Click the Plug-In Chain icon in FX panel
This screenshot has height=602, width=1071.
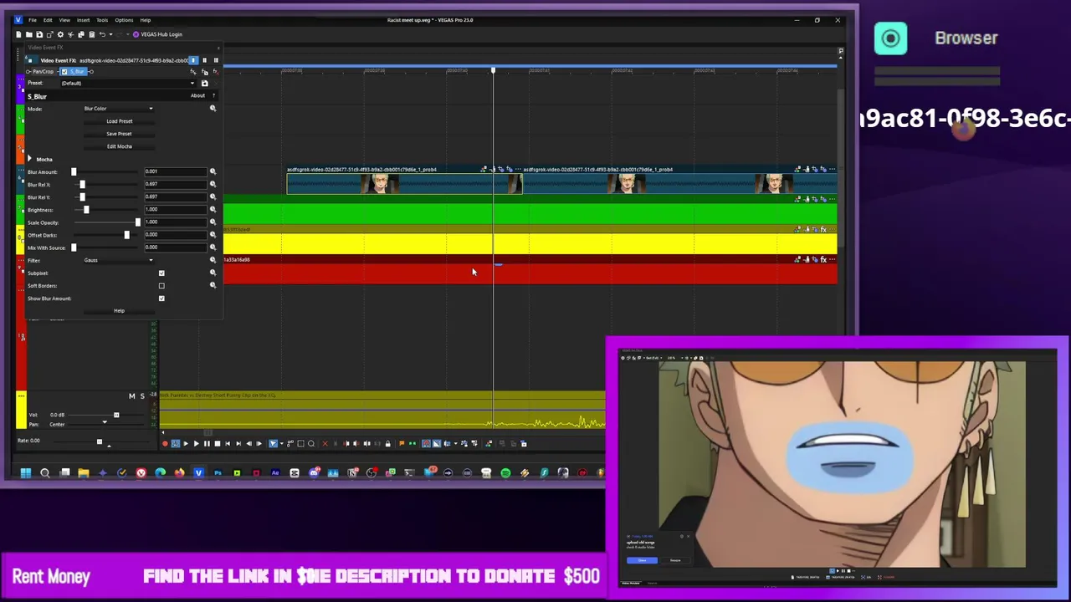point(193,72)
